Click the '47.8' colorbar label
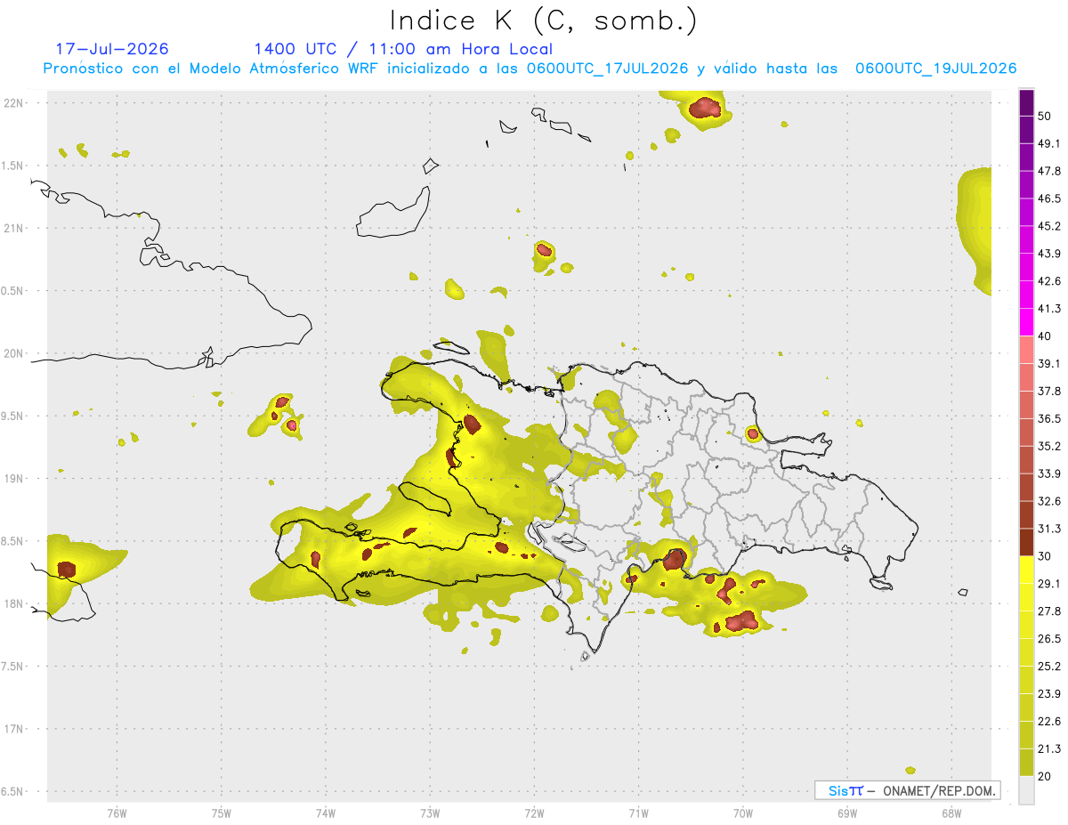This screenshot has height=825, width=1068. [x=1049, y=171]
